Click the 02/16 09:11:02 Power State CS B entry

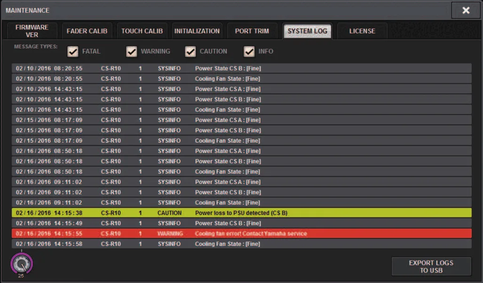coord(242,192)
